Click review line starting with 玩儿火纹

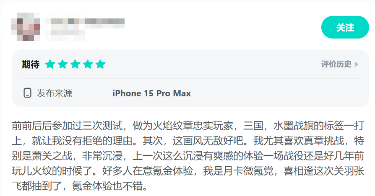pyautogui.click(x=188, y=171)
